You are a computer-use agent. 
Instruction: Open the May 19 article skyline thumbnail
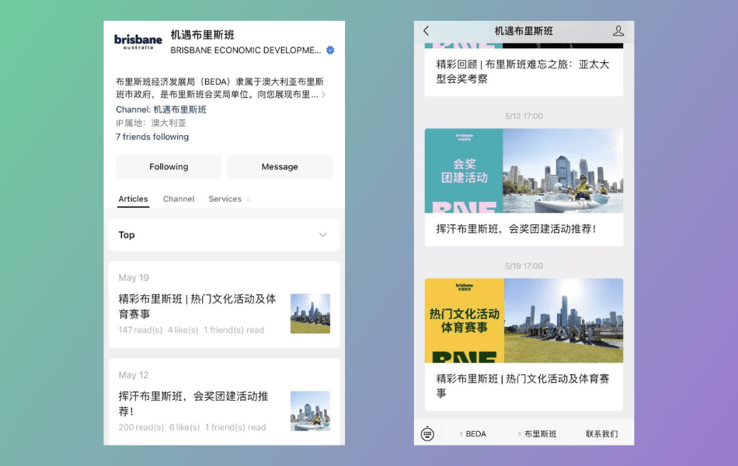[310, 314]
